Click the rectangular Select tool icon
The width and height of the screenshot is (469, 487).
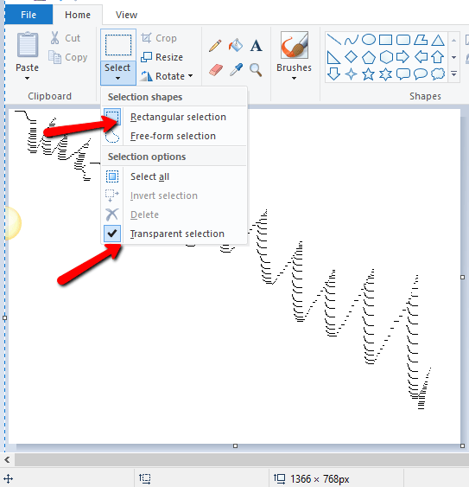118,45
